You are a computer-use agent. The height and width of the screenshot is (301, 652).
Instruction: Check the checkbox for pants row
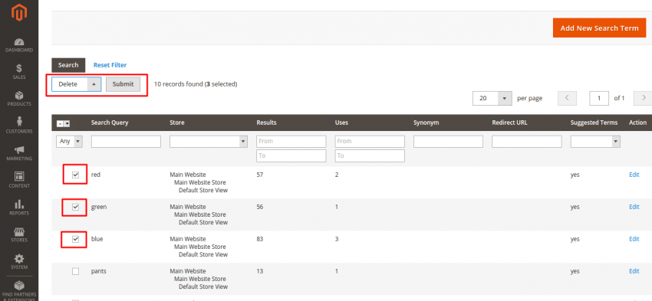click(x=75, y=271)
